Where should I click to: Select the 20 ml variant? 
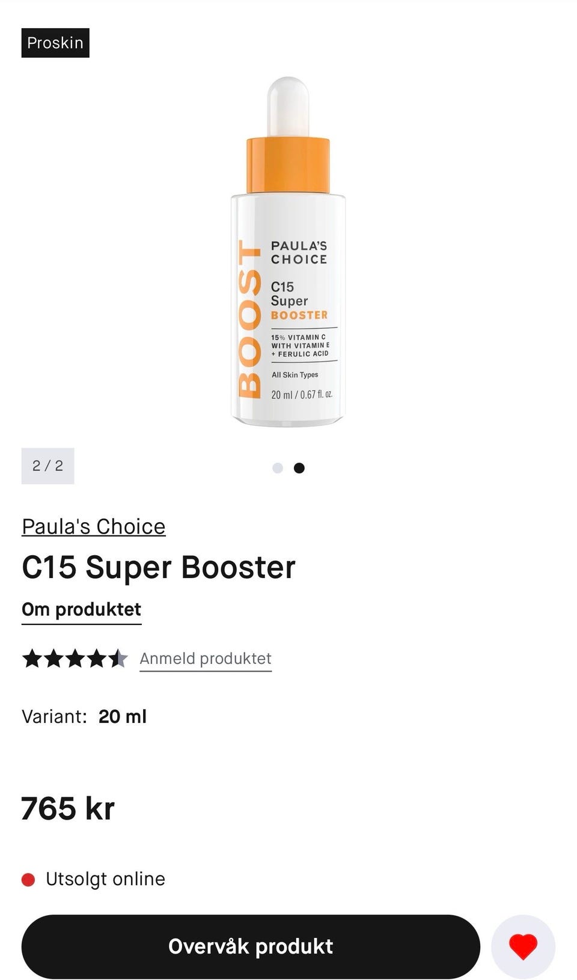point(123,716)
